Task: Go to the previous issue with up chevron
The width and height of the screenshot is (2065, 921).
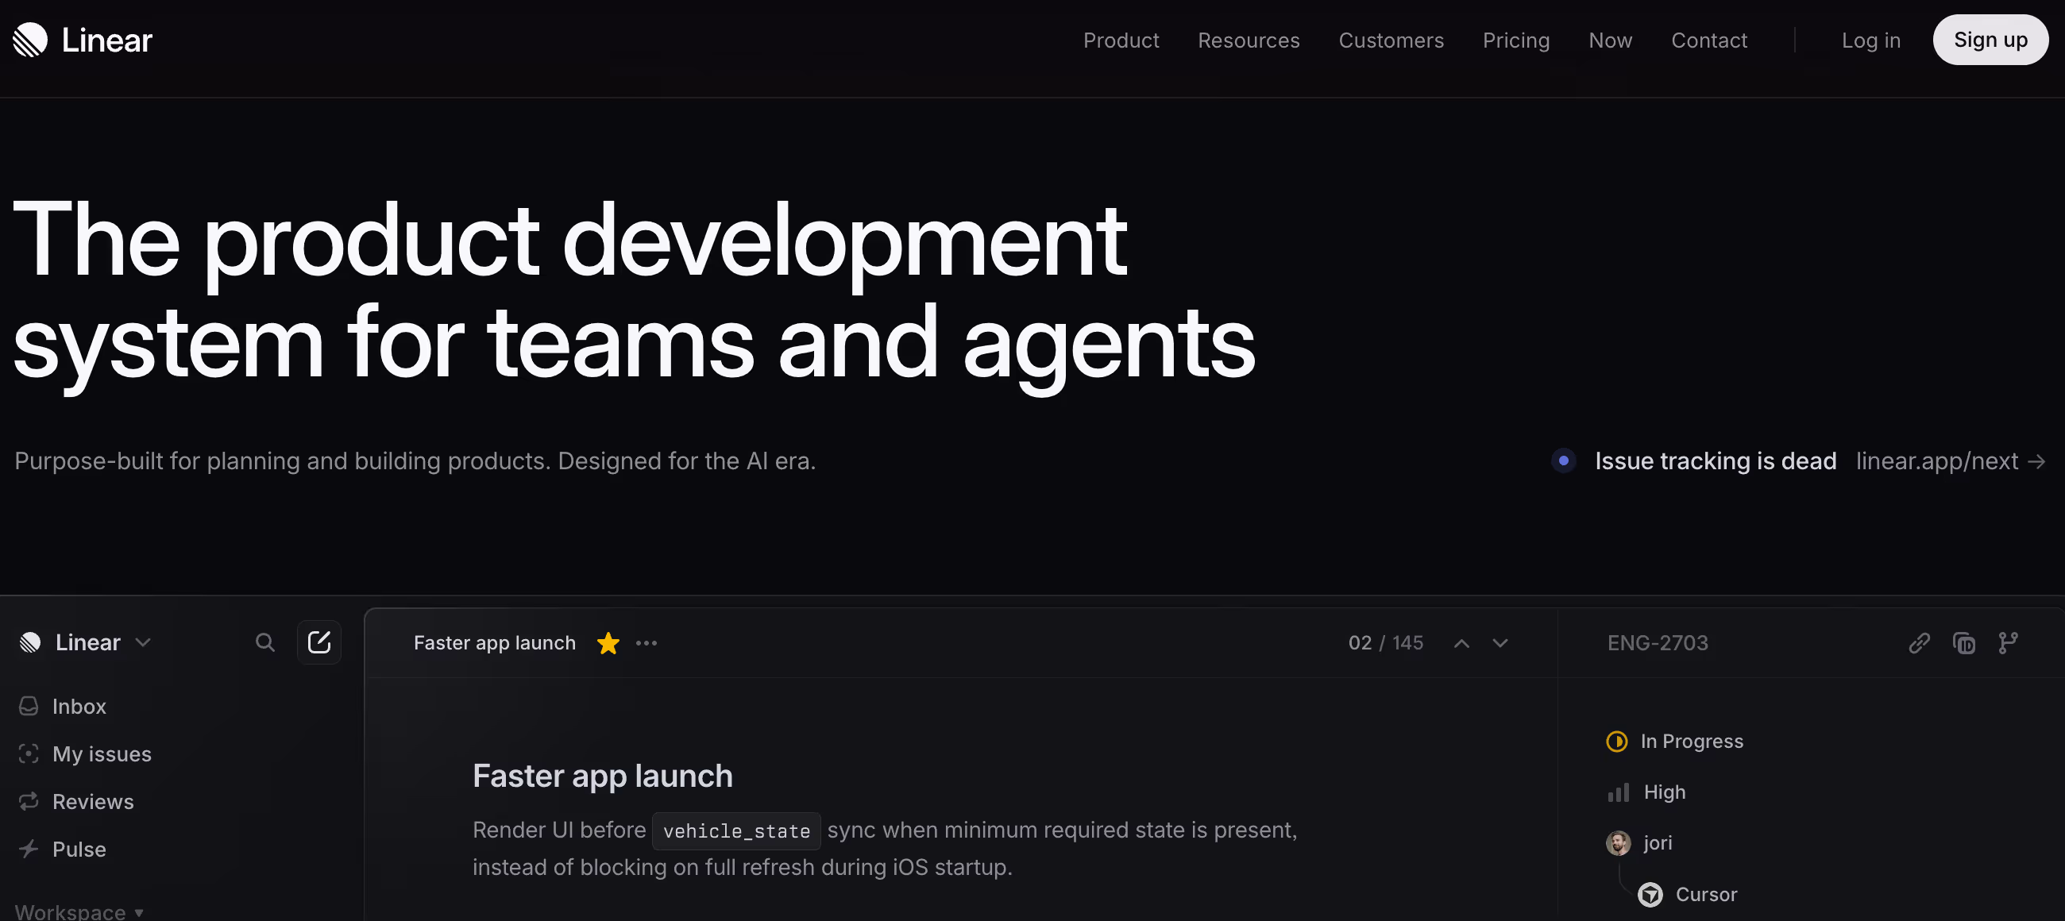Action: click(1461, 643)
